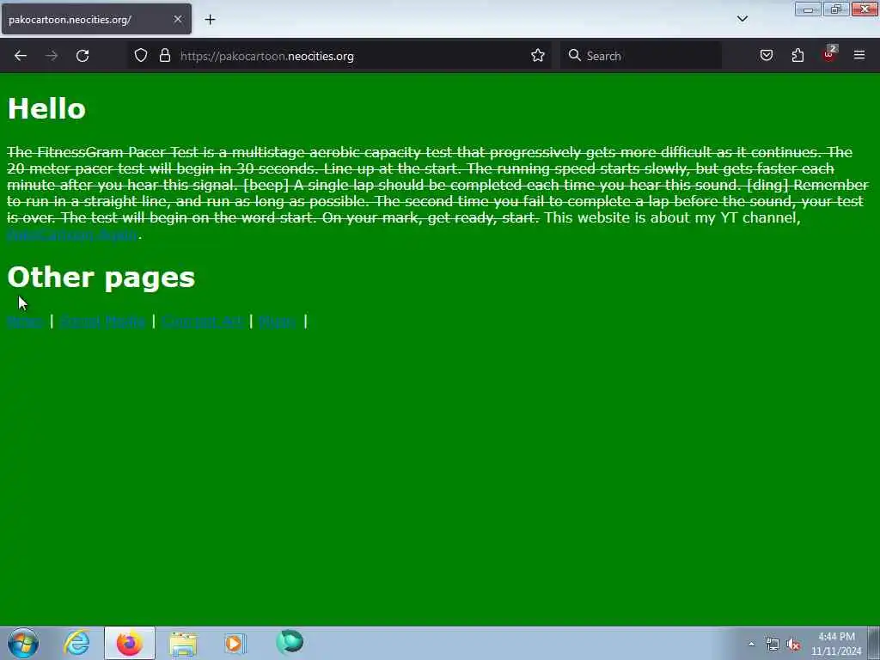Viewport: 880px width, 660px height.
Task: Show hidden tray icons arrow
Action: [x=751, y=645]
